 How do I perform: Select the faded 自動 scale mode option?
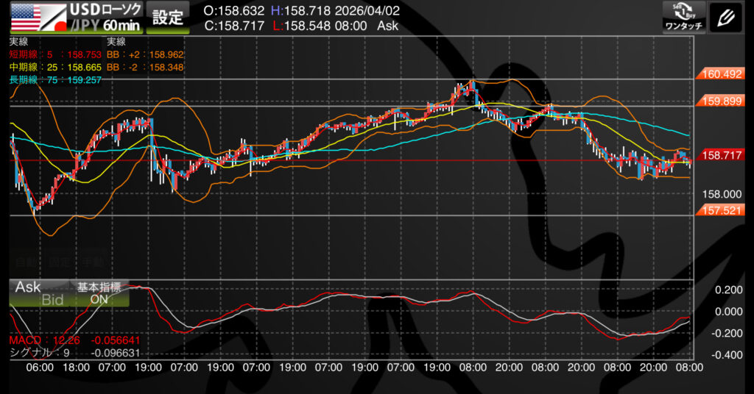pyautogui.click(x=26, y=261)
